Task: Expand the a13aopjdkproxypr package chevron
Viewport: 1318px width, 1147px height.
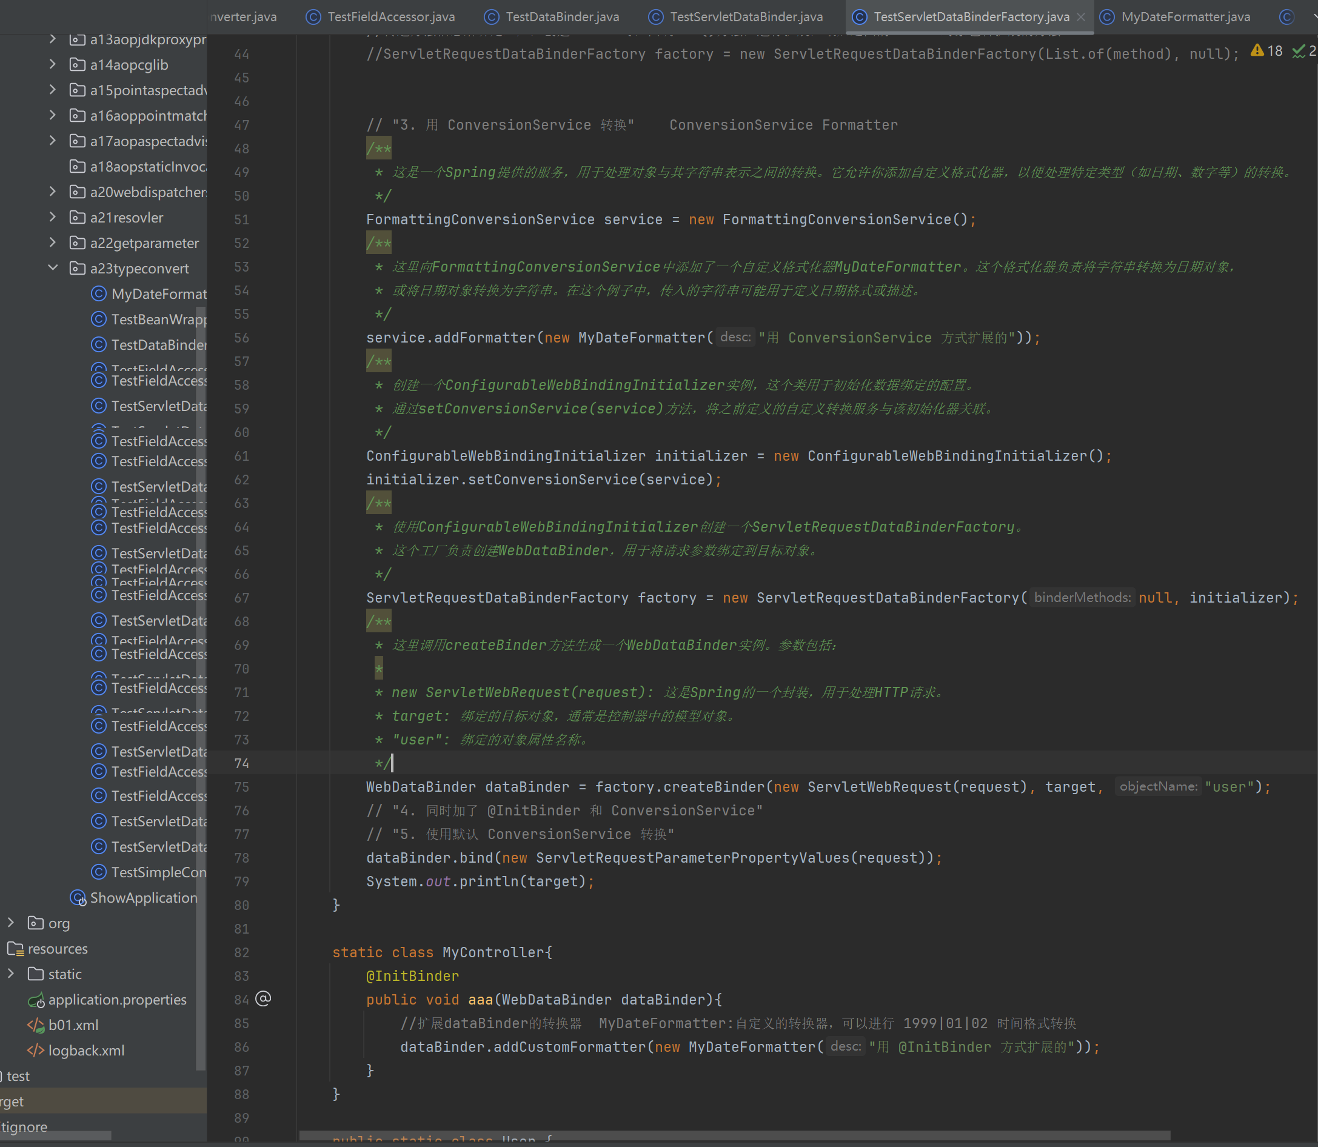Action: pyautogui.click(x=53, y=39)
